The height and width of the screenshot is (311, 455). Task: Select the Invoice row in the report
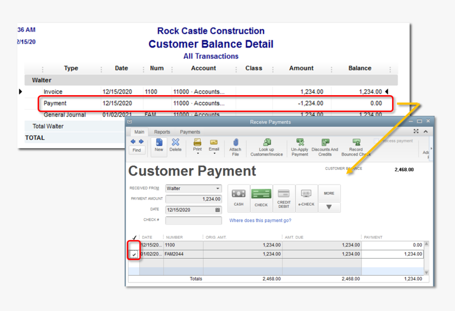pyautogui.click(x=211, y=92)
